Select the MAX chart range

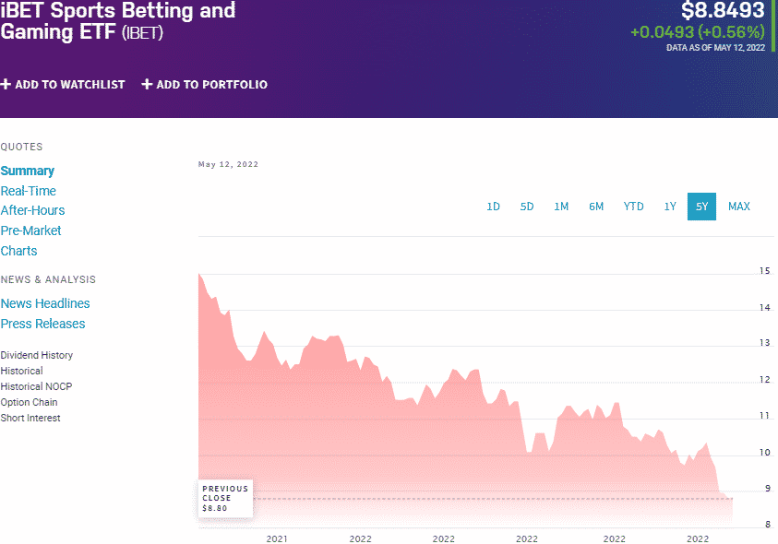(x=738, y=207)
